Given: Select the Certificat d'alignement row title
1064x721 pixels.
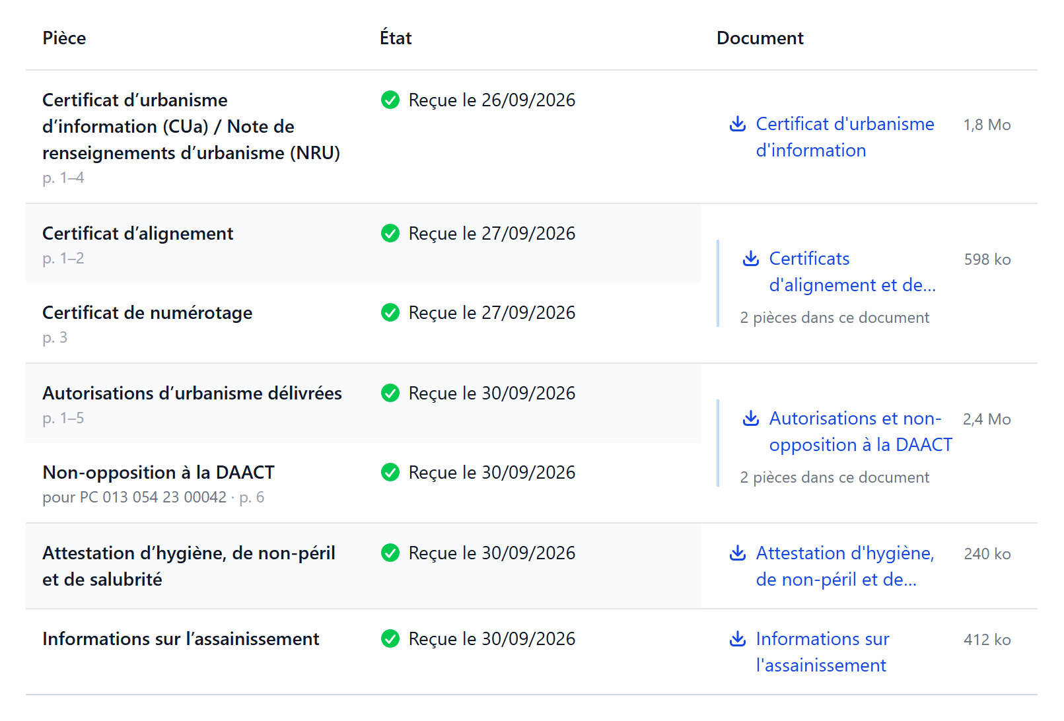Looking at the screenshot, I should (x=137, y=234).
